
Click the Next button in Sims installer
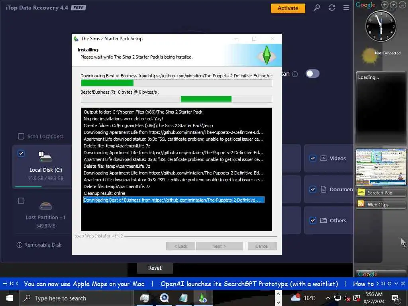[220, 246]
